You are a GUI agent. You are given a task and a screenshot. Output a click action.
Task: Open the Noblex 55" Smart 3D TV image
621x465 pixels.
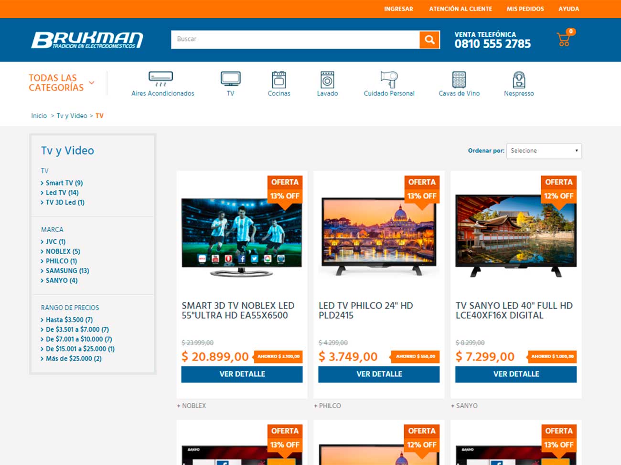pos(242,237)
